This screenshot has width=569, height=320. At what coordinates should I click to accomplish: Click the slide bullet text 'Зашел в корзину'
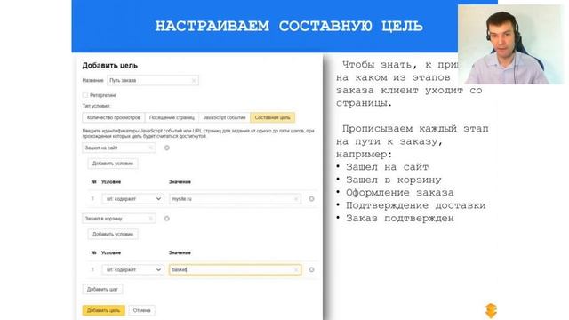(393, 180)
